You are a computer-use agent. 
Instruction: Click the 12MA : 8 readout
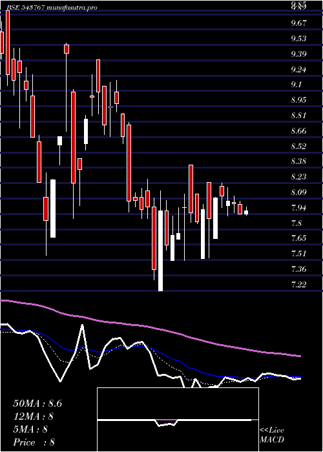(x=34, y=416)
